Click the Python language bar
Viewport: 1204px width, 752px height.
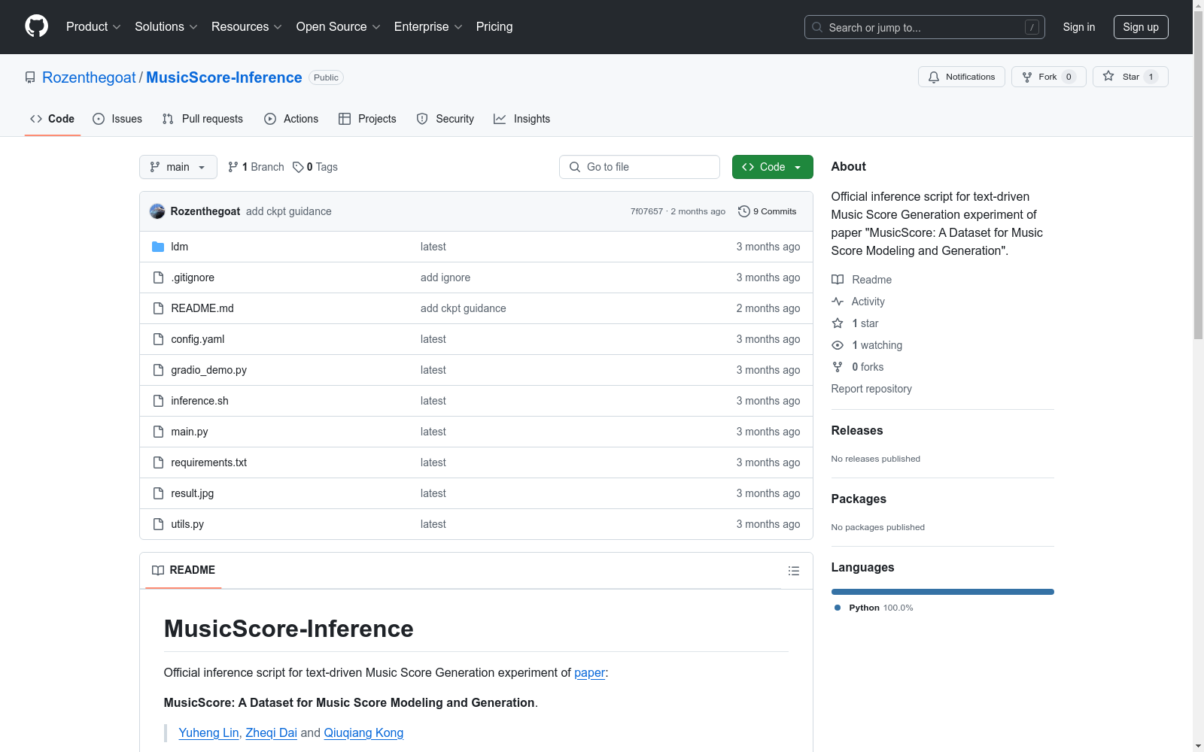[x=942, y=592]
